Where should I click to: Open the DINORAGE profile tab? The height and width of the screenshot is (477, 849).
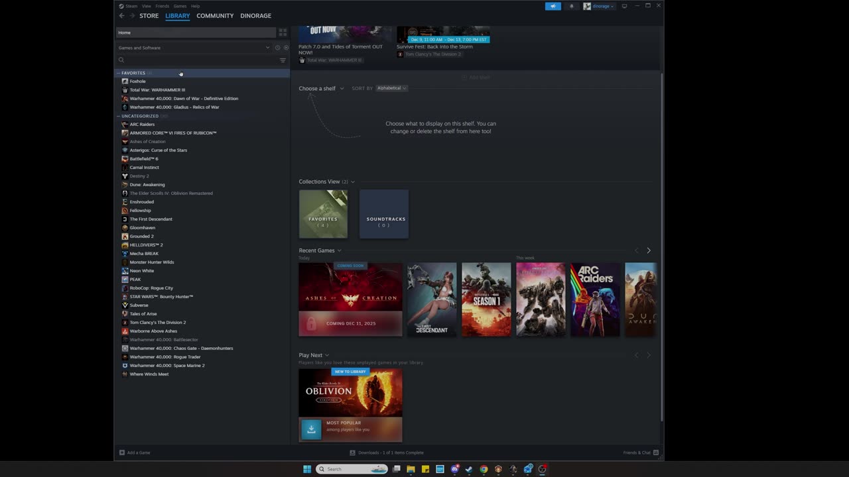(x=255, y=15)
